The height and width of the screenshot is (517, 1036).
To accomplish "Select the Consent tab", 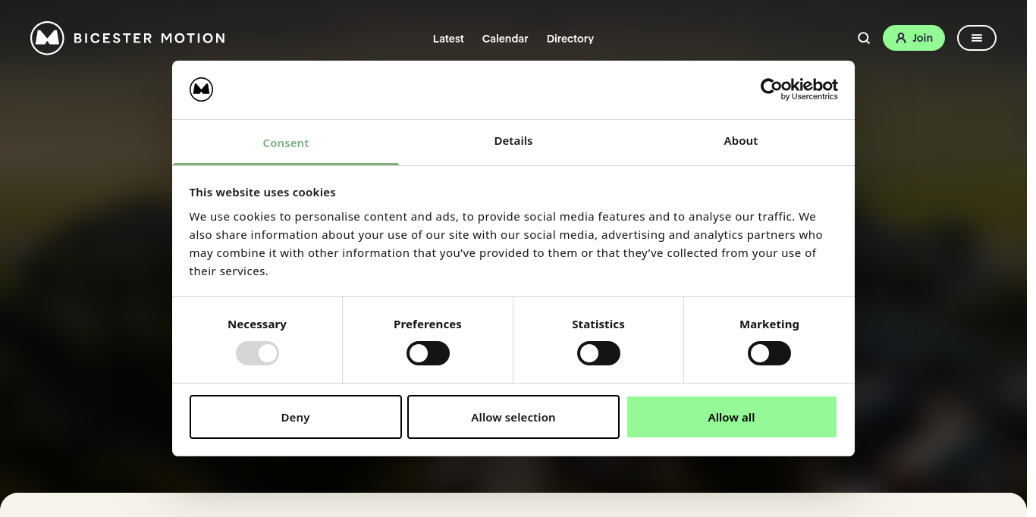I will click(286, 143).
